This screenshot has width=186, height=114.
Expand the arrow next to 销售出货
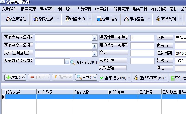(90, 19)
